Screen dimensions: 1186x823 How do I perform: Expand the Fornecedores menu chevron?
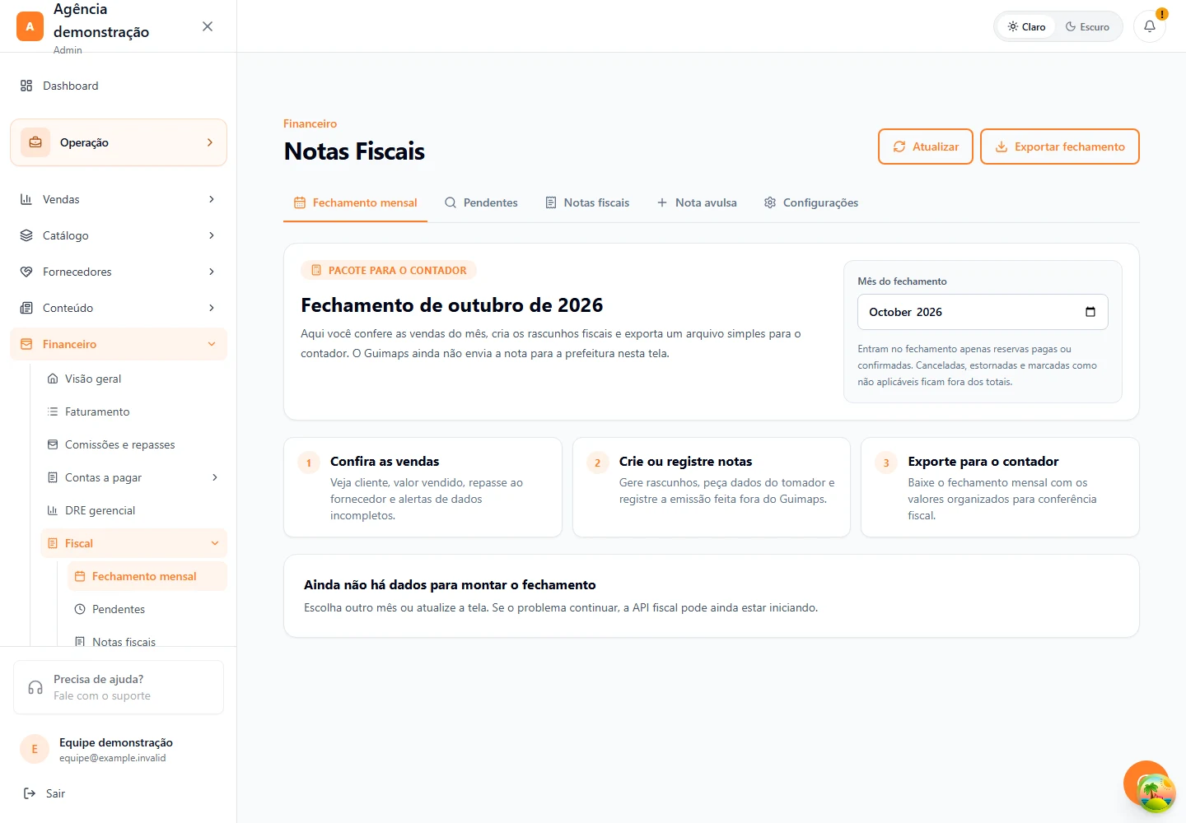(x=212, y=272)
